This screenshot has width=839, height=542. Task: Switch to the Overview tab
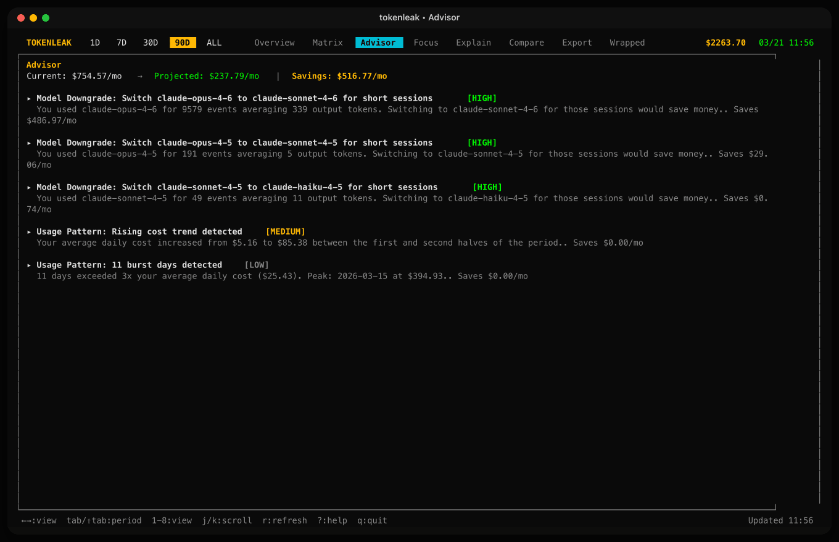275,43
